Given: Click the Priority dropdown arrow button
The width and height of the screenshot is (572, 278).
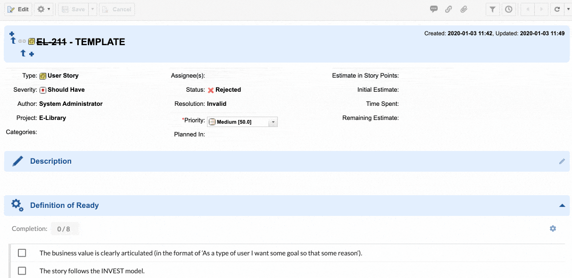Looking at the screenshot, I should pyautogui.click(x=273, y=122).
